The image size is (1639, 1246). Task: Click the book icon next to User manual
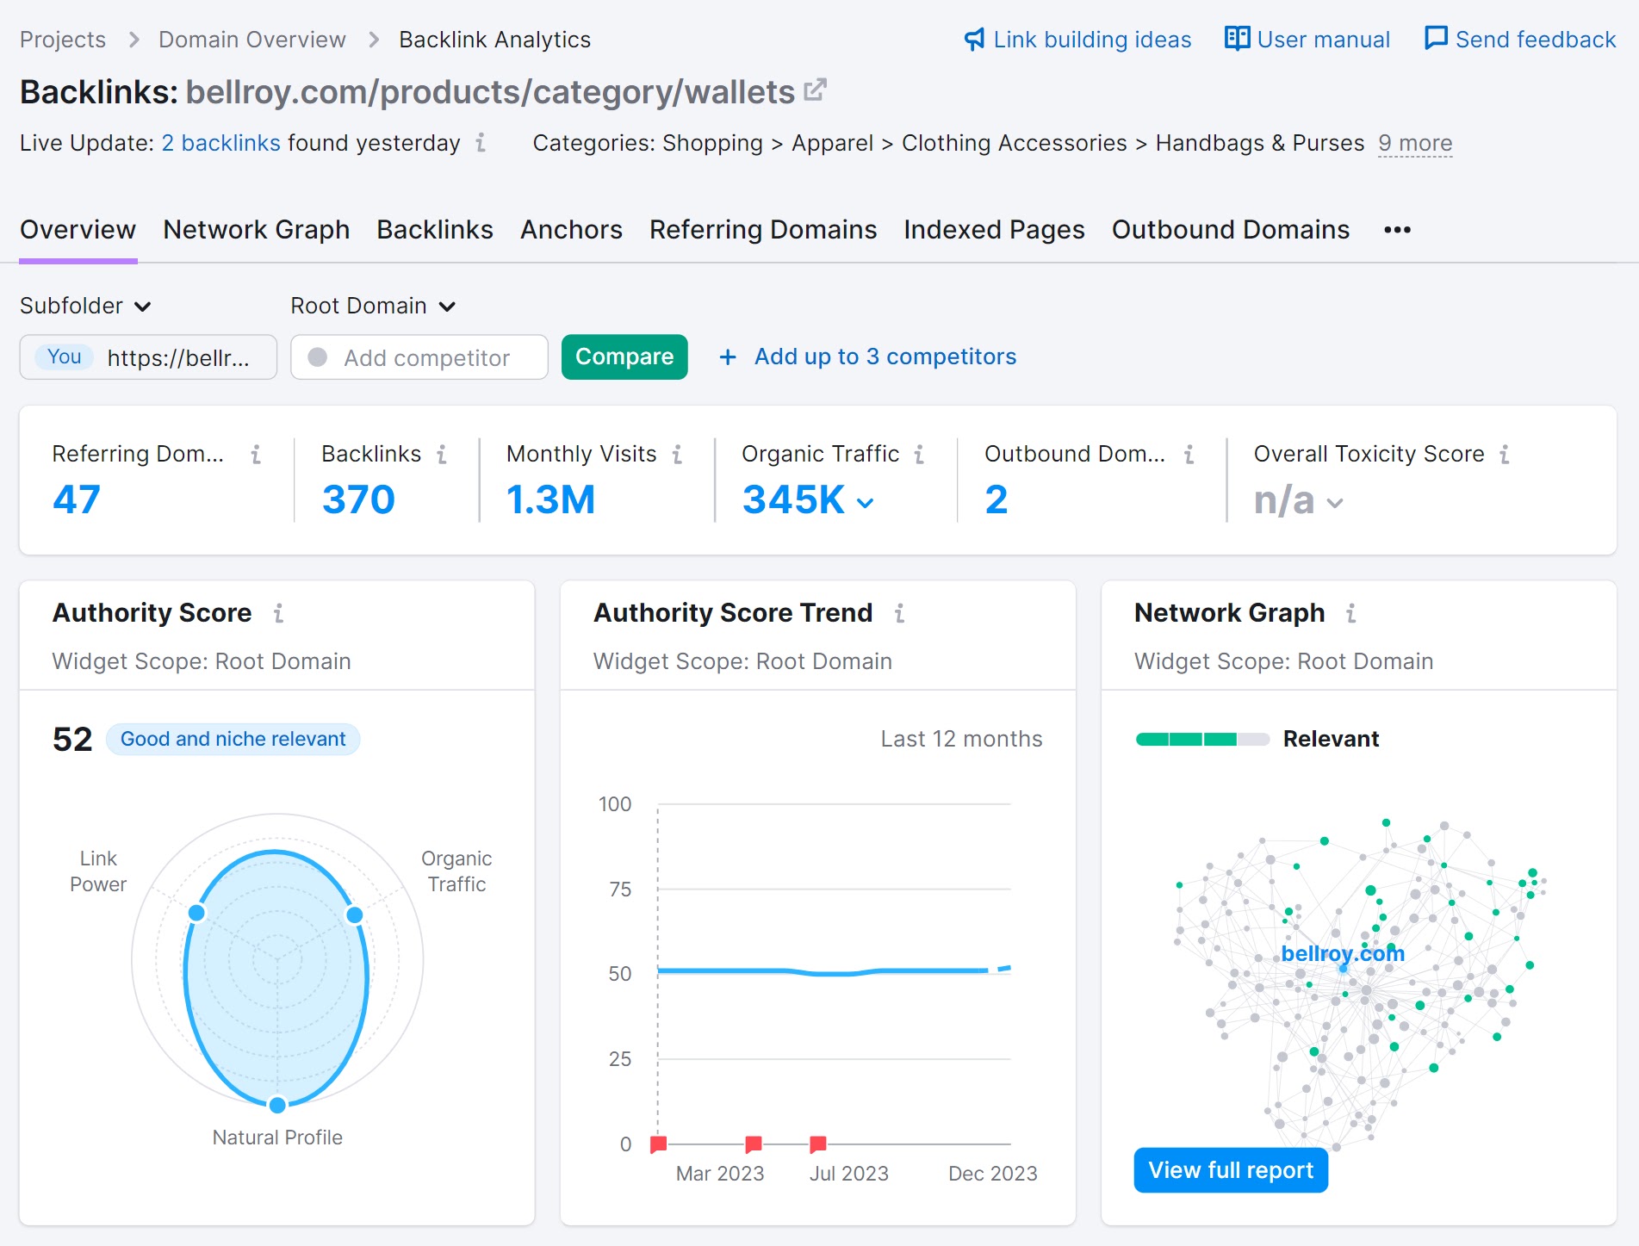coord(1236,39)
